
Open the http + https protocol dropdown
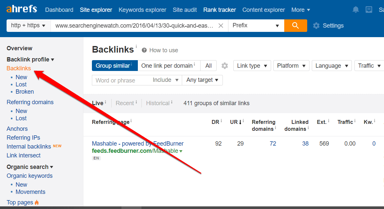tap(29, 26)
